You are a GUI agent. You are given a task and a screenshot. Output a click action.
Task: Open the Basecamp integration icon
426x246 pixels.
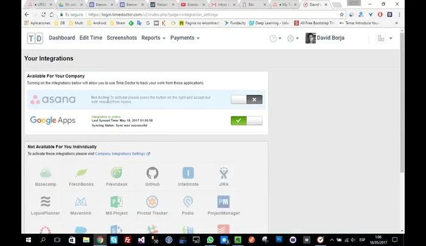pyautogui.click(x=46, y=173)
